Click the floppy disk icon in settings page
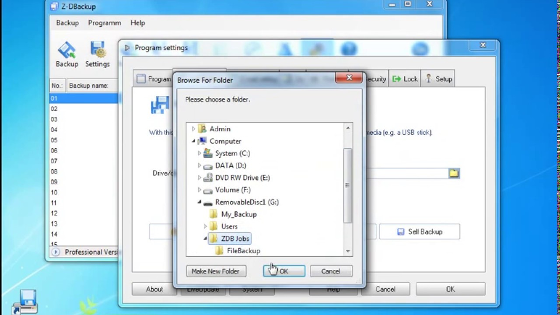The height and width of the screenshot is (315, 560). (x=160, y=105)
